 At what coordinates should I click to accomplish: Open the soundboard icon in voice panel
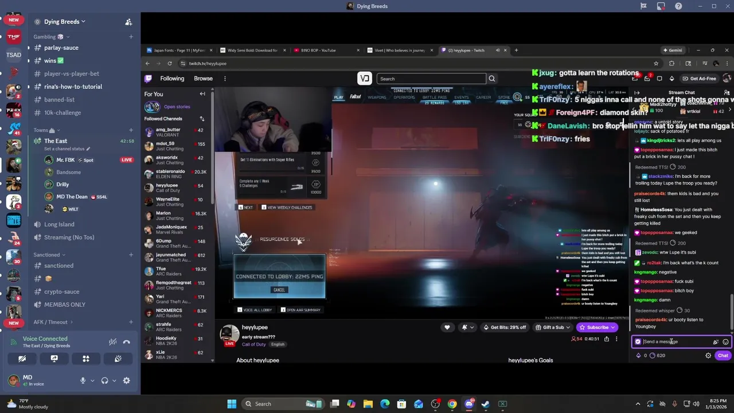pyautogui.click(x=118, y=359)
